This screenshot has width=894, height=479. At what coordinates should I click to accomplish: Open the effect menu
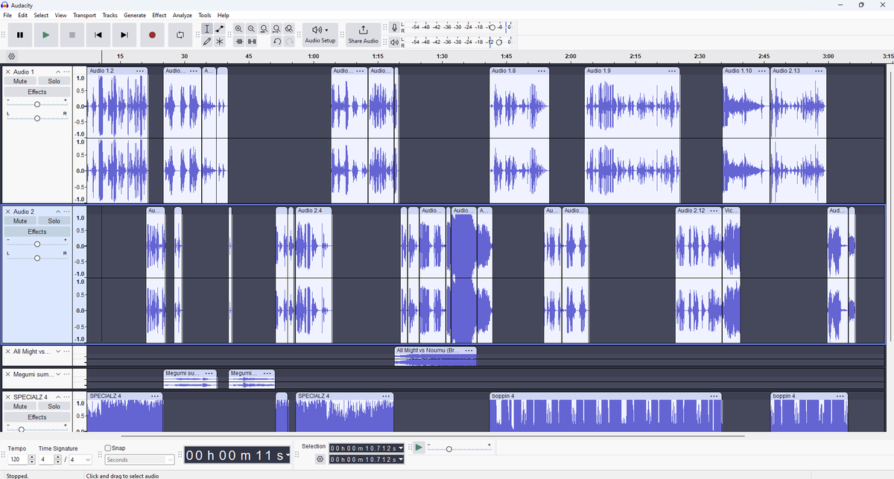coord(159,16)
